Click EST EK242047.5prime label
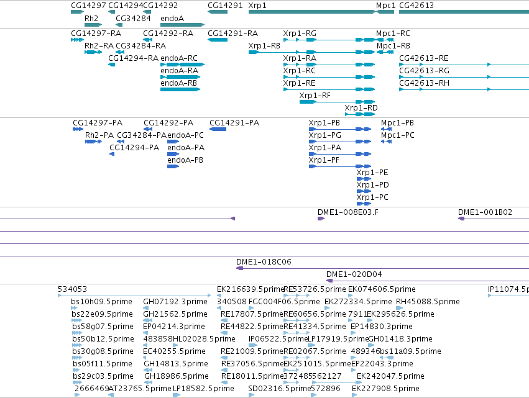Viewport: 529px width, 398px height. [390, 377]
